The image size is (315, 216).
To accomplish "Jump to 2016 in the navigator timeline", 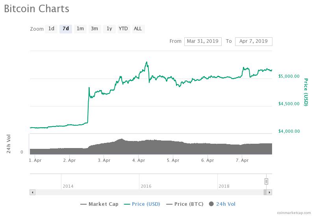I will point(146,186).
